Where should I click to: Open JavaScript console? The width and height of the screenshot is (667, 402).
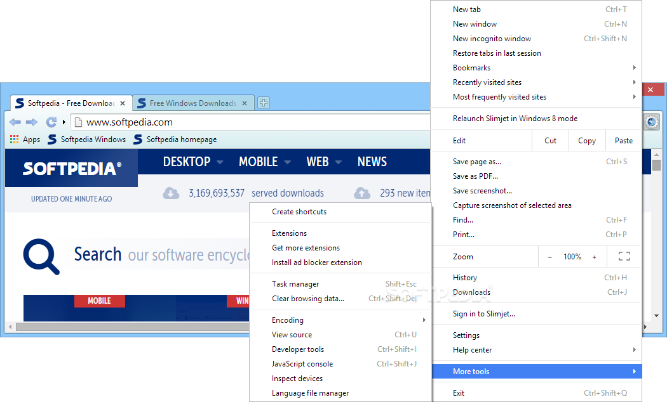pos(340,364)
